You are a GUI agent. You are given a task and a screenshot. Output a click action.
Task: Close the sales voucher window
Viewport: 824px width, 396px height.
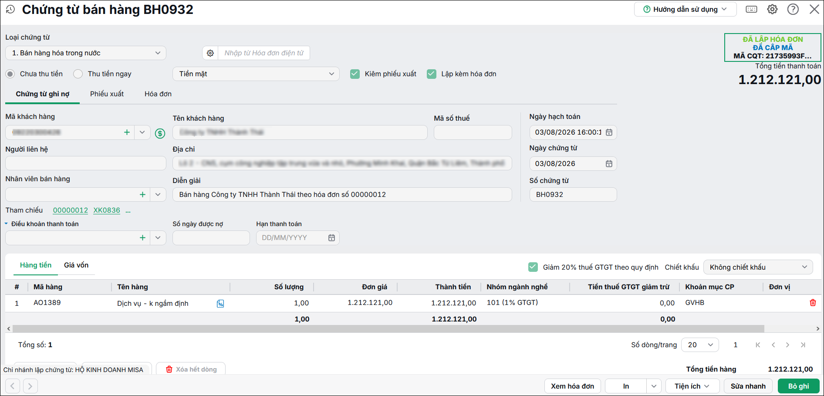point(814,9)
